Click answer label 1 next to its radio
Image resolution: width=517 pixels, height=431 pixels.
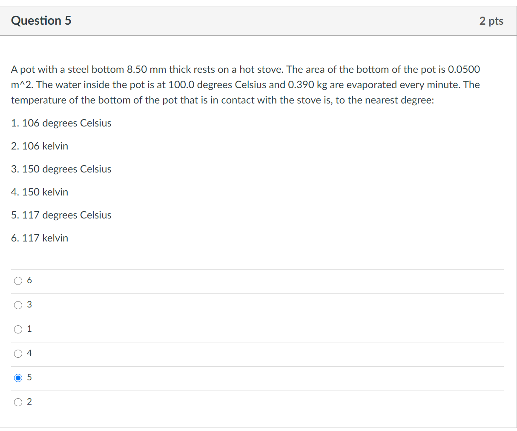[29, 329]
